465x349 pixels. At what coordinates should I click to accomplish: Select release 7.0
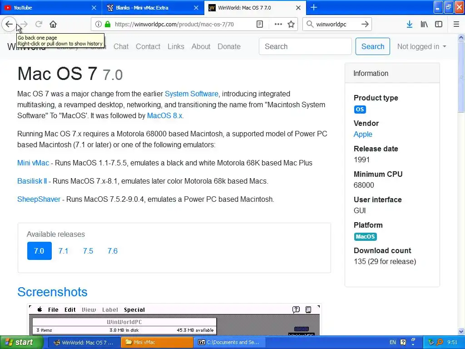click(40, 251)
